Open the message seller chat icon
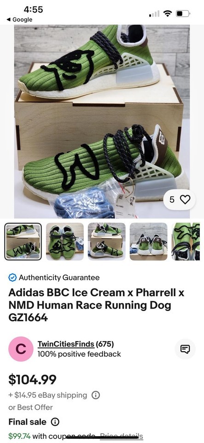This screenshot has width=204, height=443. tap(185, 349)
